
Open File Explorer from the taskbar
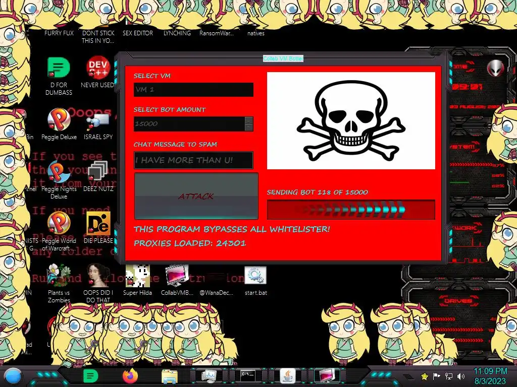click(170, 376)
